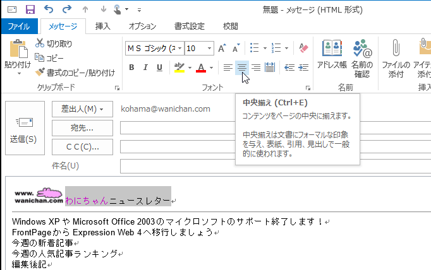The height and width of the screenshot is (270, 431).
Task: Click the previous item up arrow
Action: click(85, 9)
